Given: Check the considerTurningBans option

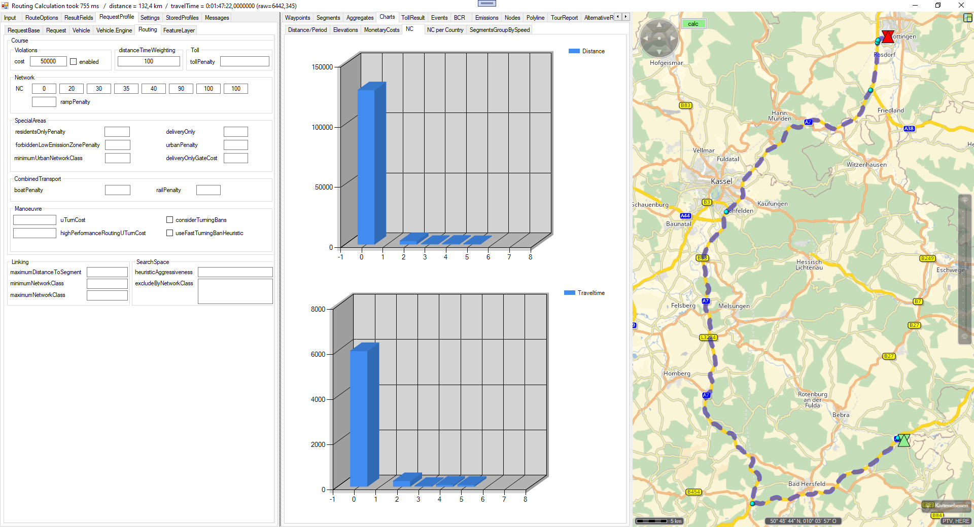Looking at the screenshot, I should (170, 220).
